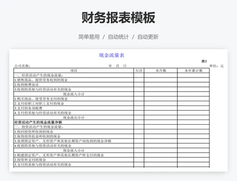Click row 1.收回投资所收到的现金
237x181 pixels.
click(x=111, y=131)
